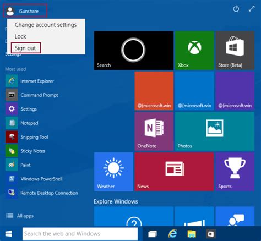Click the Paint icon
This screenshot has width=261, height=241.
[12, 165]
